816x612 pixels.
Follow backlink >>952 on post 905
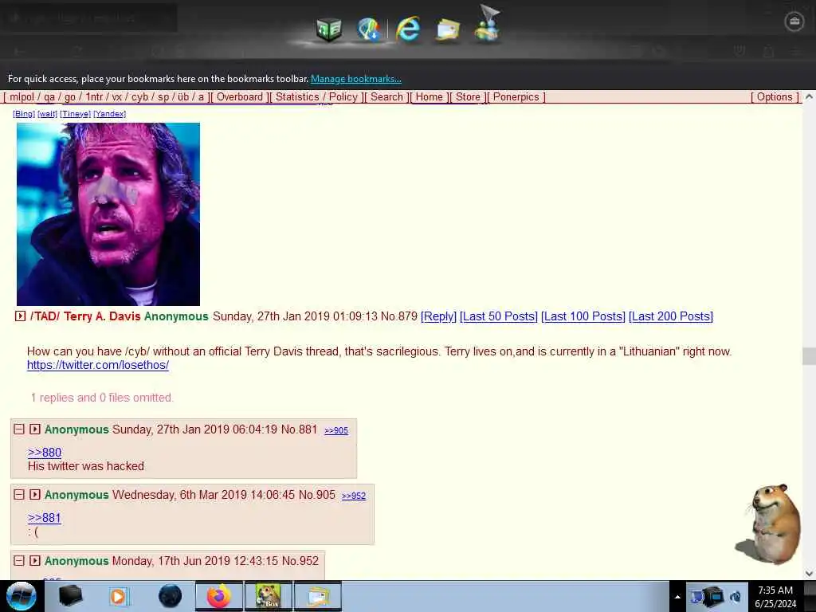tap(354, 496)
